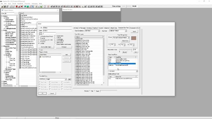Screen dimensions: 212x119
Task: Uncheck the Unique checkbox
Action: point(39,43)
